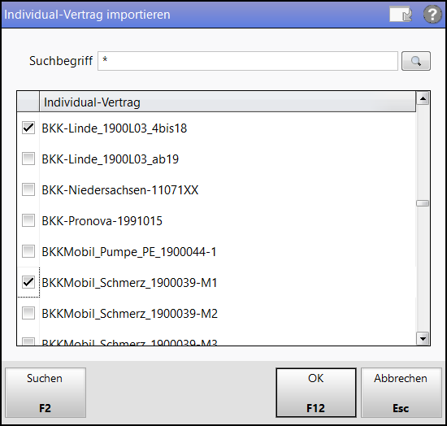This screenshot has height=426, width=447.
Task: Check the BKK-Linde_1900L03_ab19 checkbox
Action: coord(28,159)
